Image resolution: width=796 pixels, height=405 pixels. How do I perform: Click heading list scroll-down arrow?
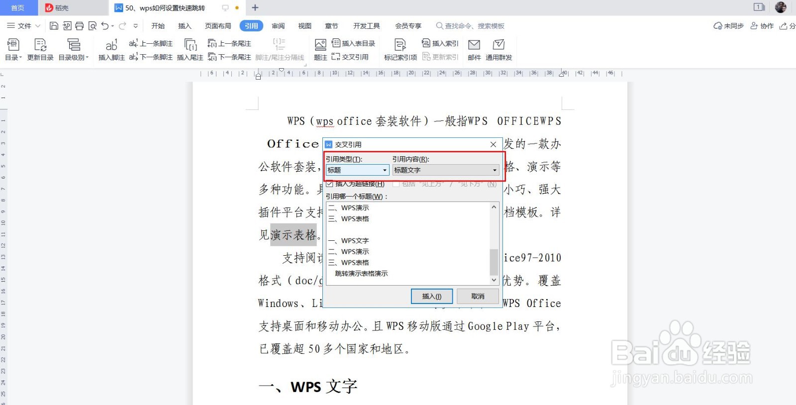494,280
